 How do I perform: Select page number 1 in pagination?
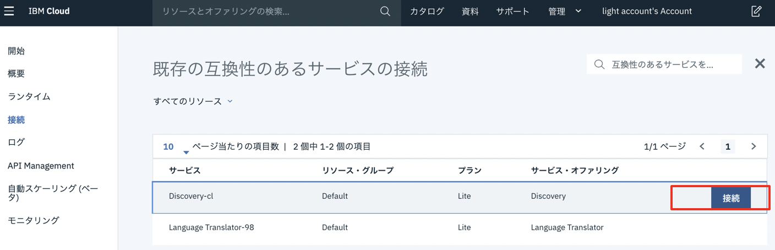[728, 146]
